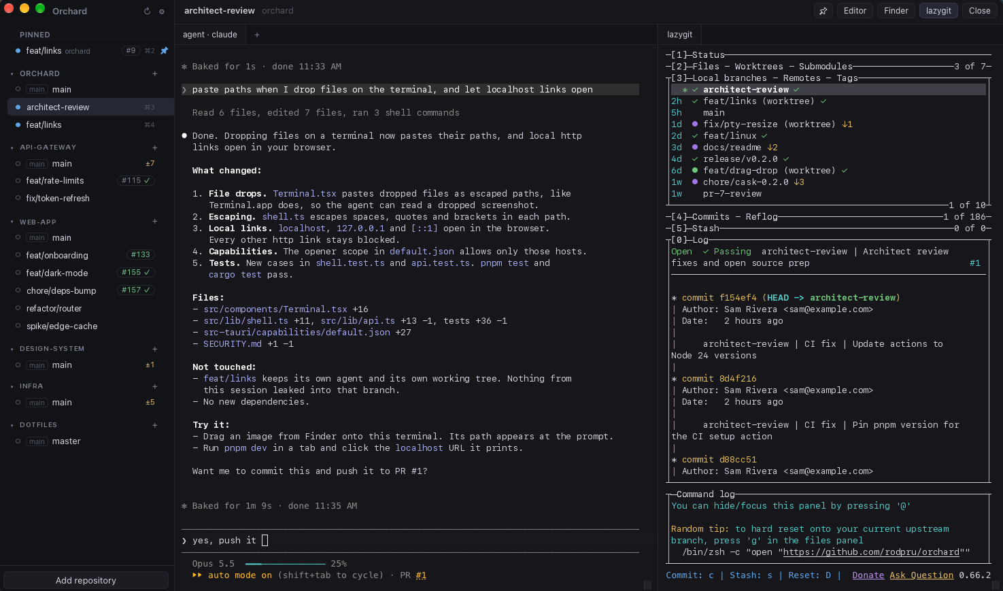Select fix/token-refresh worktree
The width and height of the screenshot is (1003, 591).
click(x=58, y=198)
